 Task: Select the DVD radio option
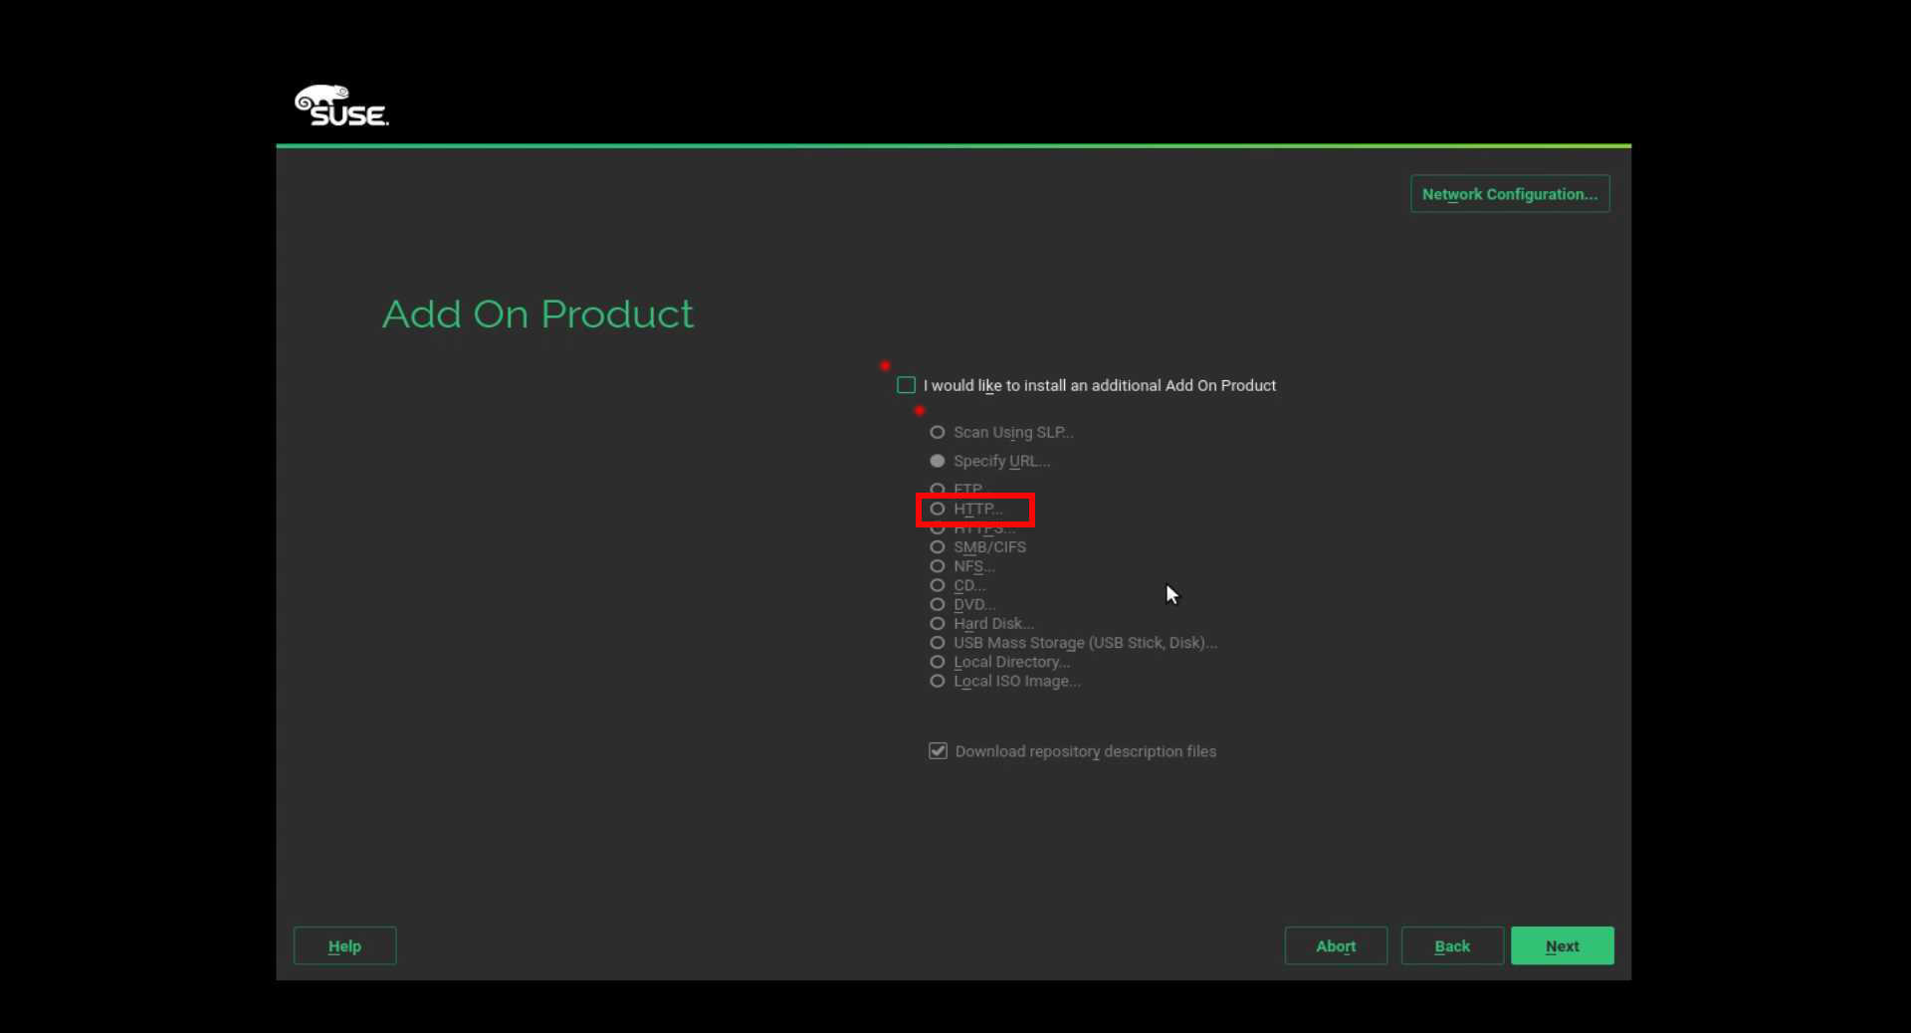click(937, 604)
